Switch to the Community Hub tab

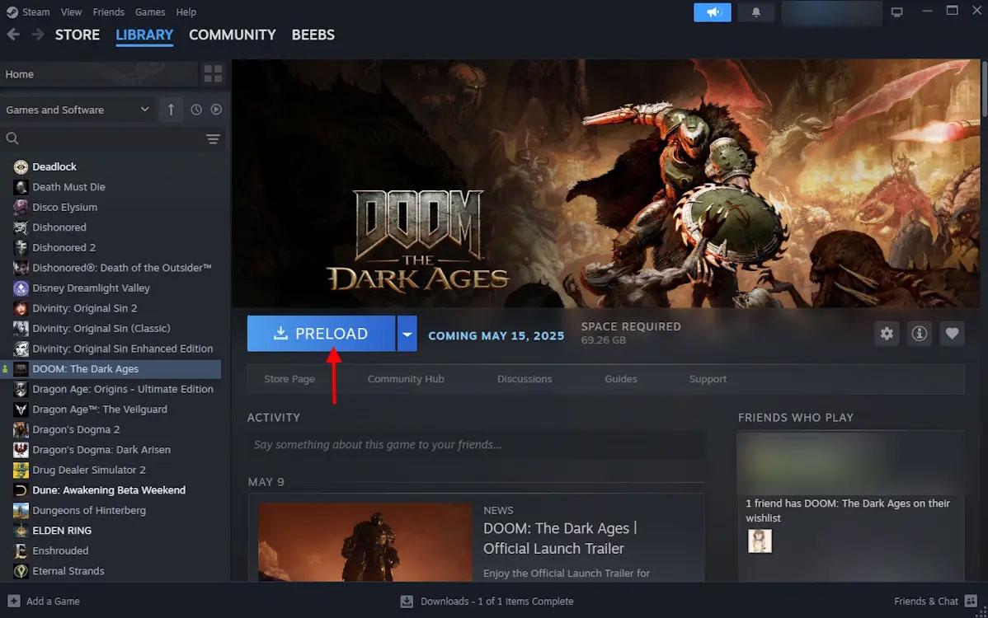(x=406, y=378)
